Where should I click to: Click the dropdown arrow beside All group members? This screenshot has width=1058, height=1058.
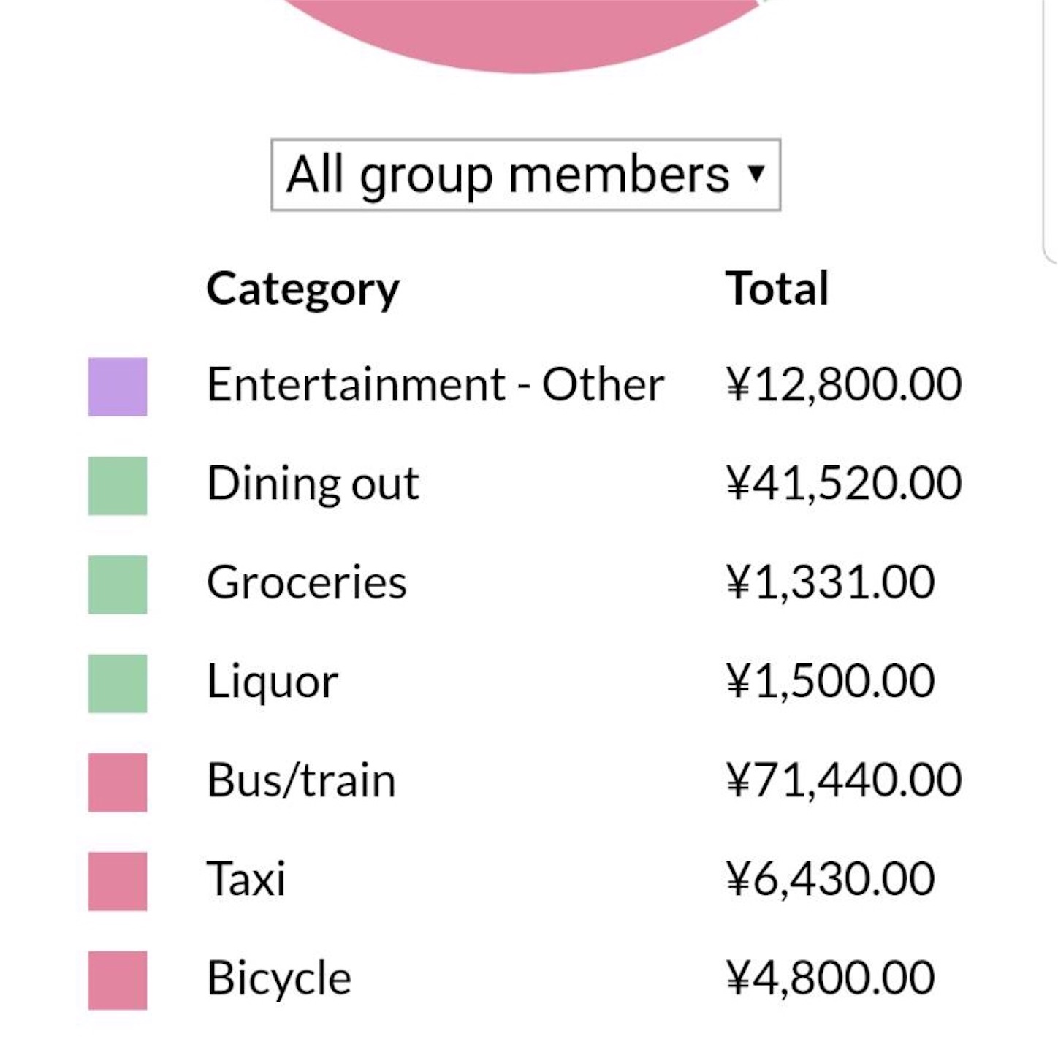[x=756, y=174]
